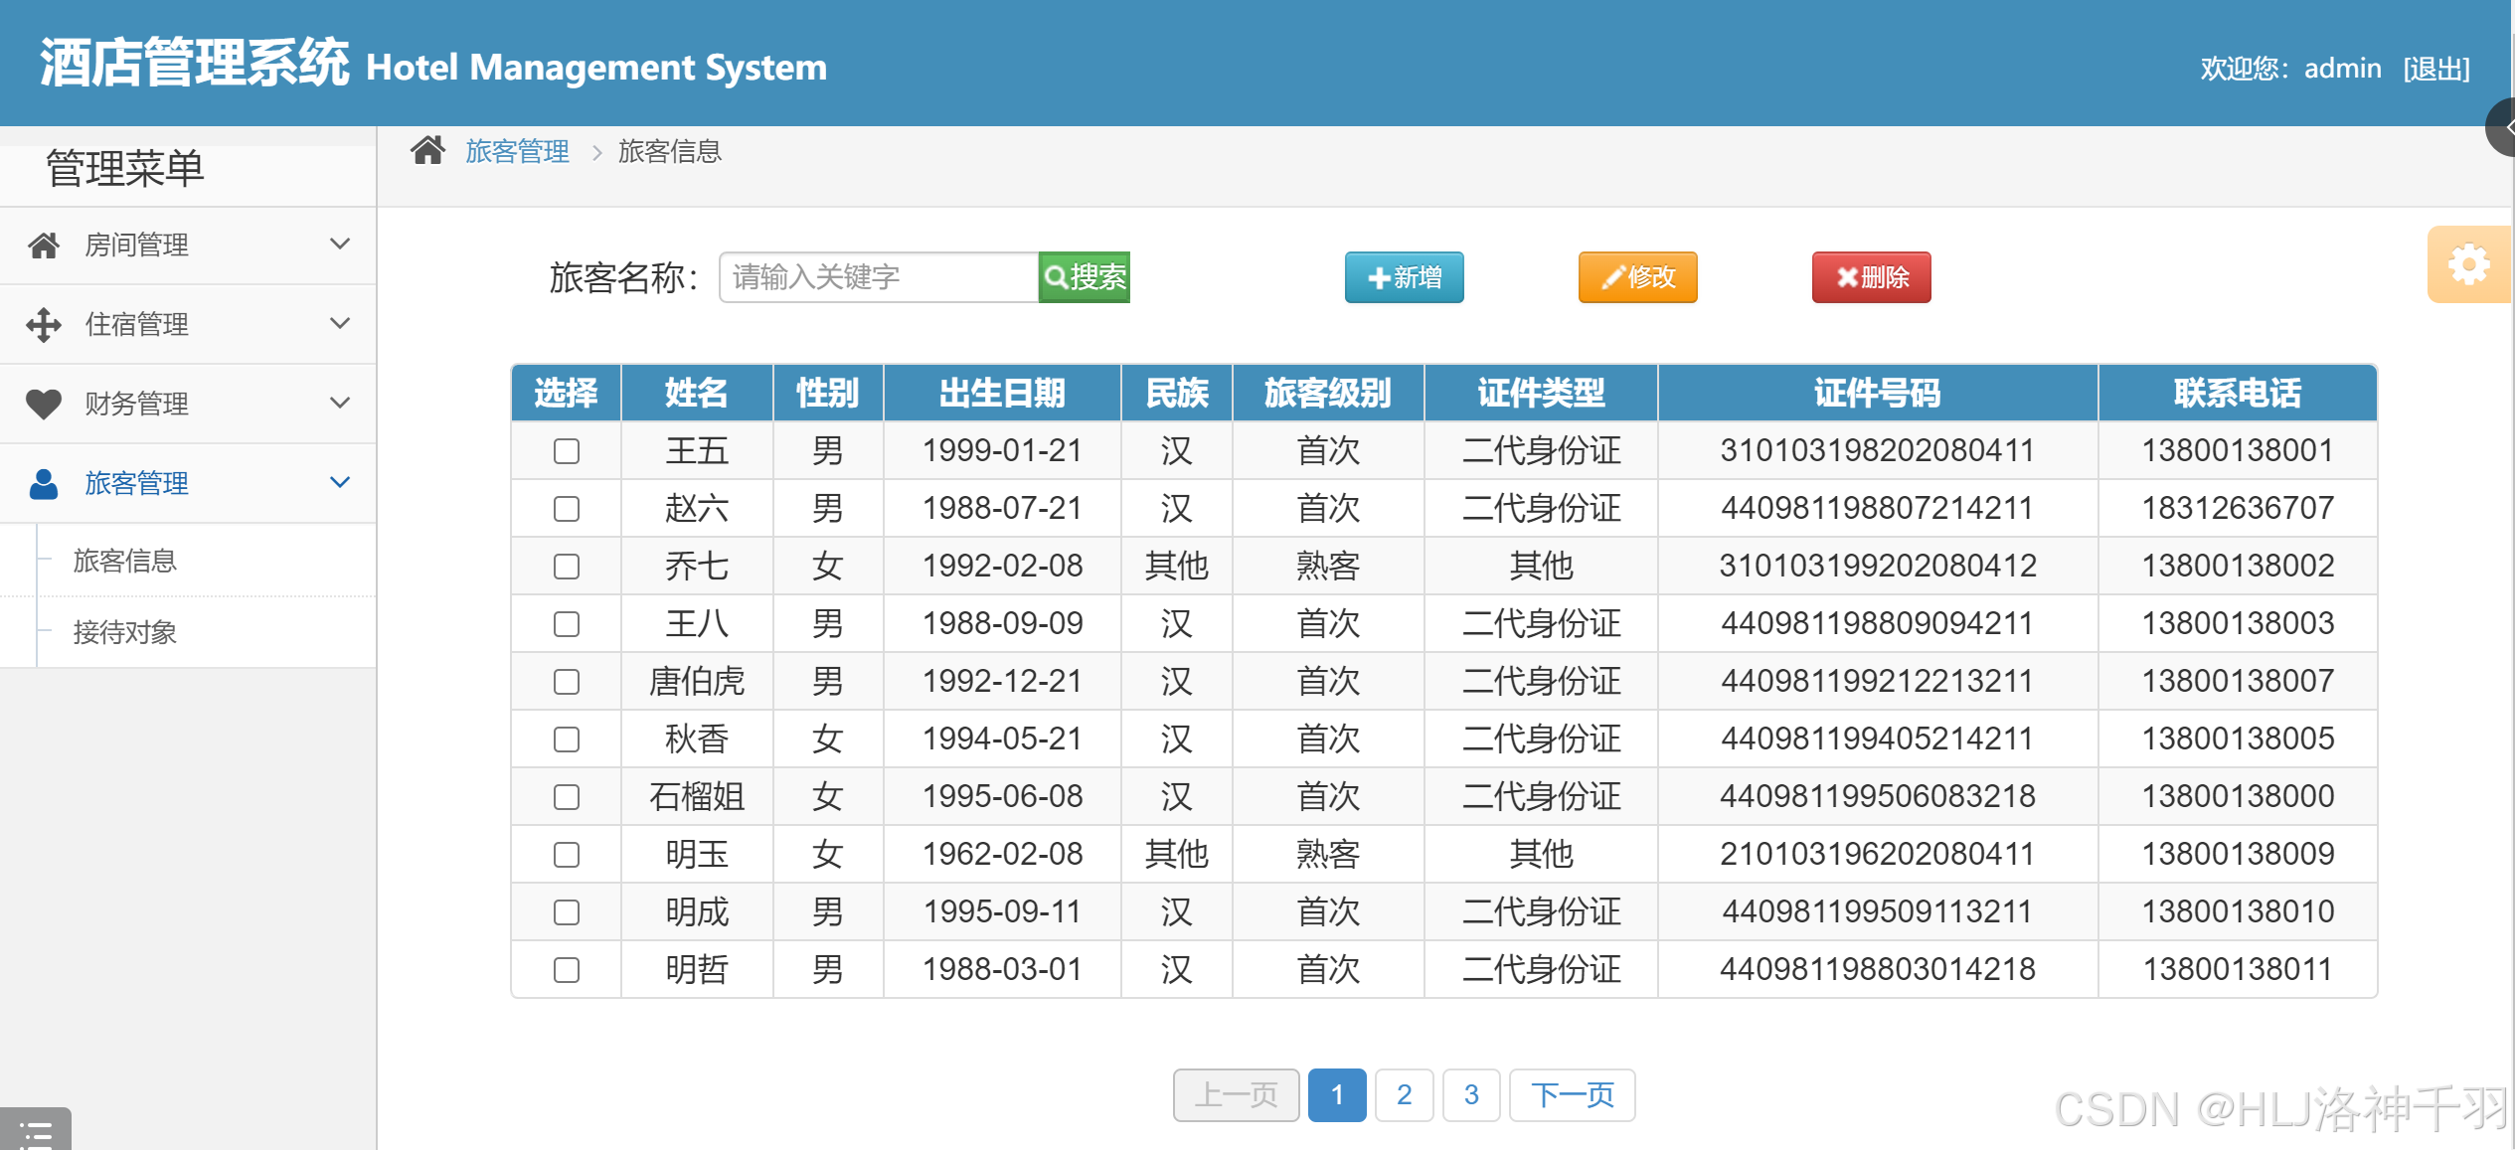The width and height of the screenshot is (2515, 1150).
Task: Go to page 2 in pagination
Action: coord(1404,1095)
